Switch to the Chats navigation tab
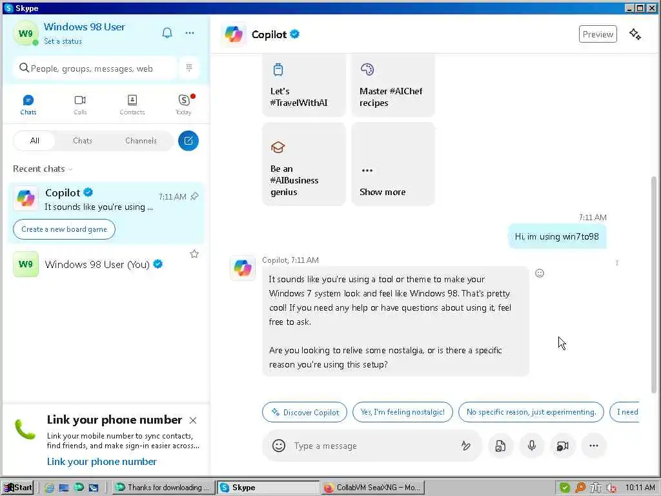661x496 pixels. (28, 105)
